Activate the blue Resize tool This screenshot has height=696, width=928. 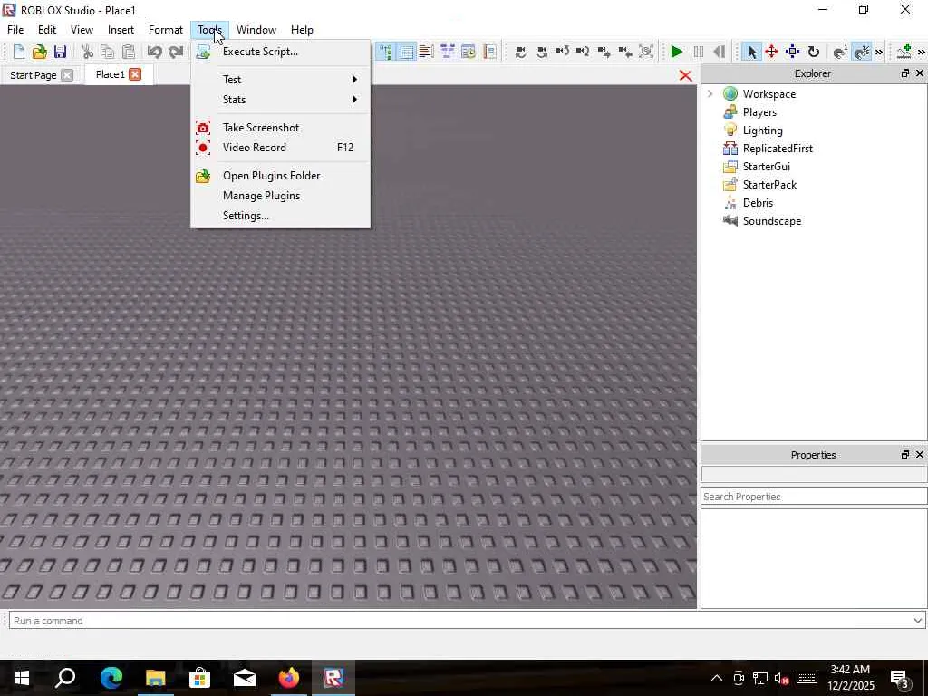[792, 52]
